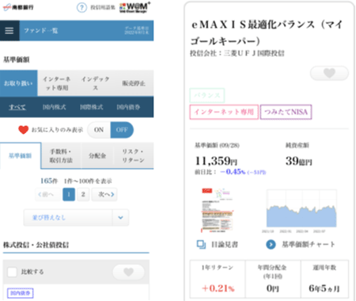Click the −0.45% daily change value
This screenshot has width=356, height=301.
pyautogui.click(x=233, y=172)
